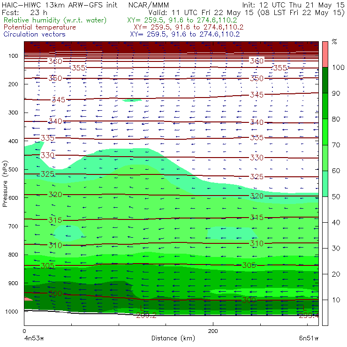Click the title text 'HAIC-HIWC 13km ARW-GFS init'
The width and height of the screenshot is (347, 347).
(60, 5)
